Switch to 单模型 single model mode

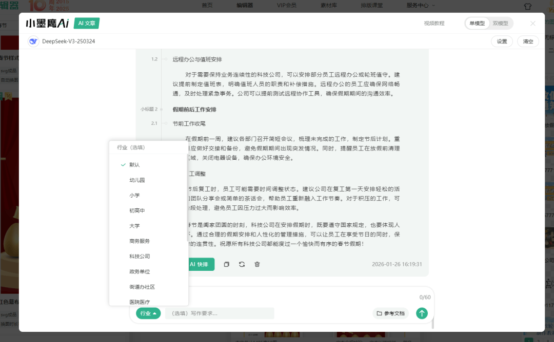point(477,24)
